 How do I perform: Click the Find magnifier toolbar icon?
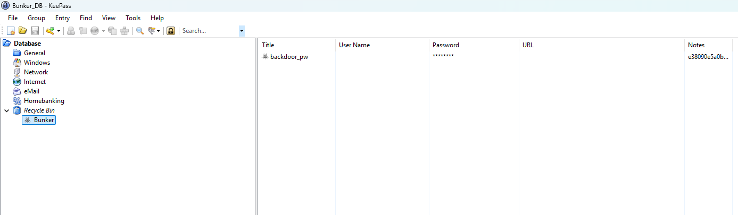point(140,31)
